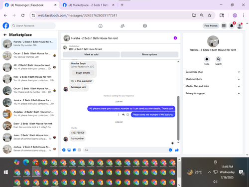Close the Marketplace browser tab

tap(113, 5)
